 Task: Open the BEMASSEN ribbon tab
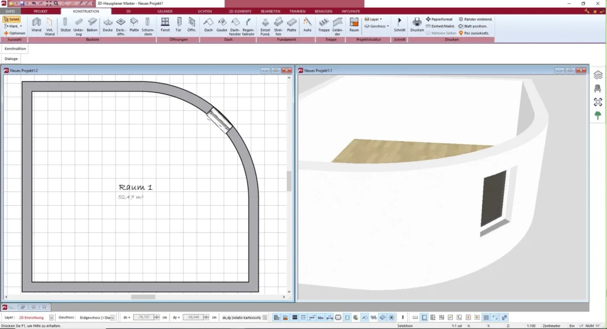tap(324, 11)
